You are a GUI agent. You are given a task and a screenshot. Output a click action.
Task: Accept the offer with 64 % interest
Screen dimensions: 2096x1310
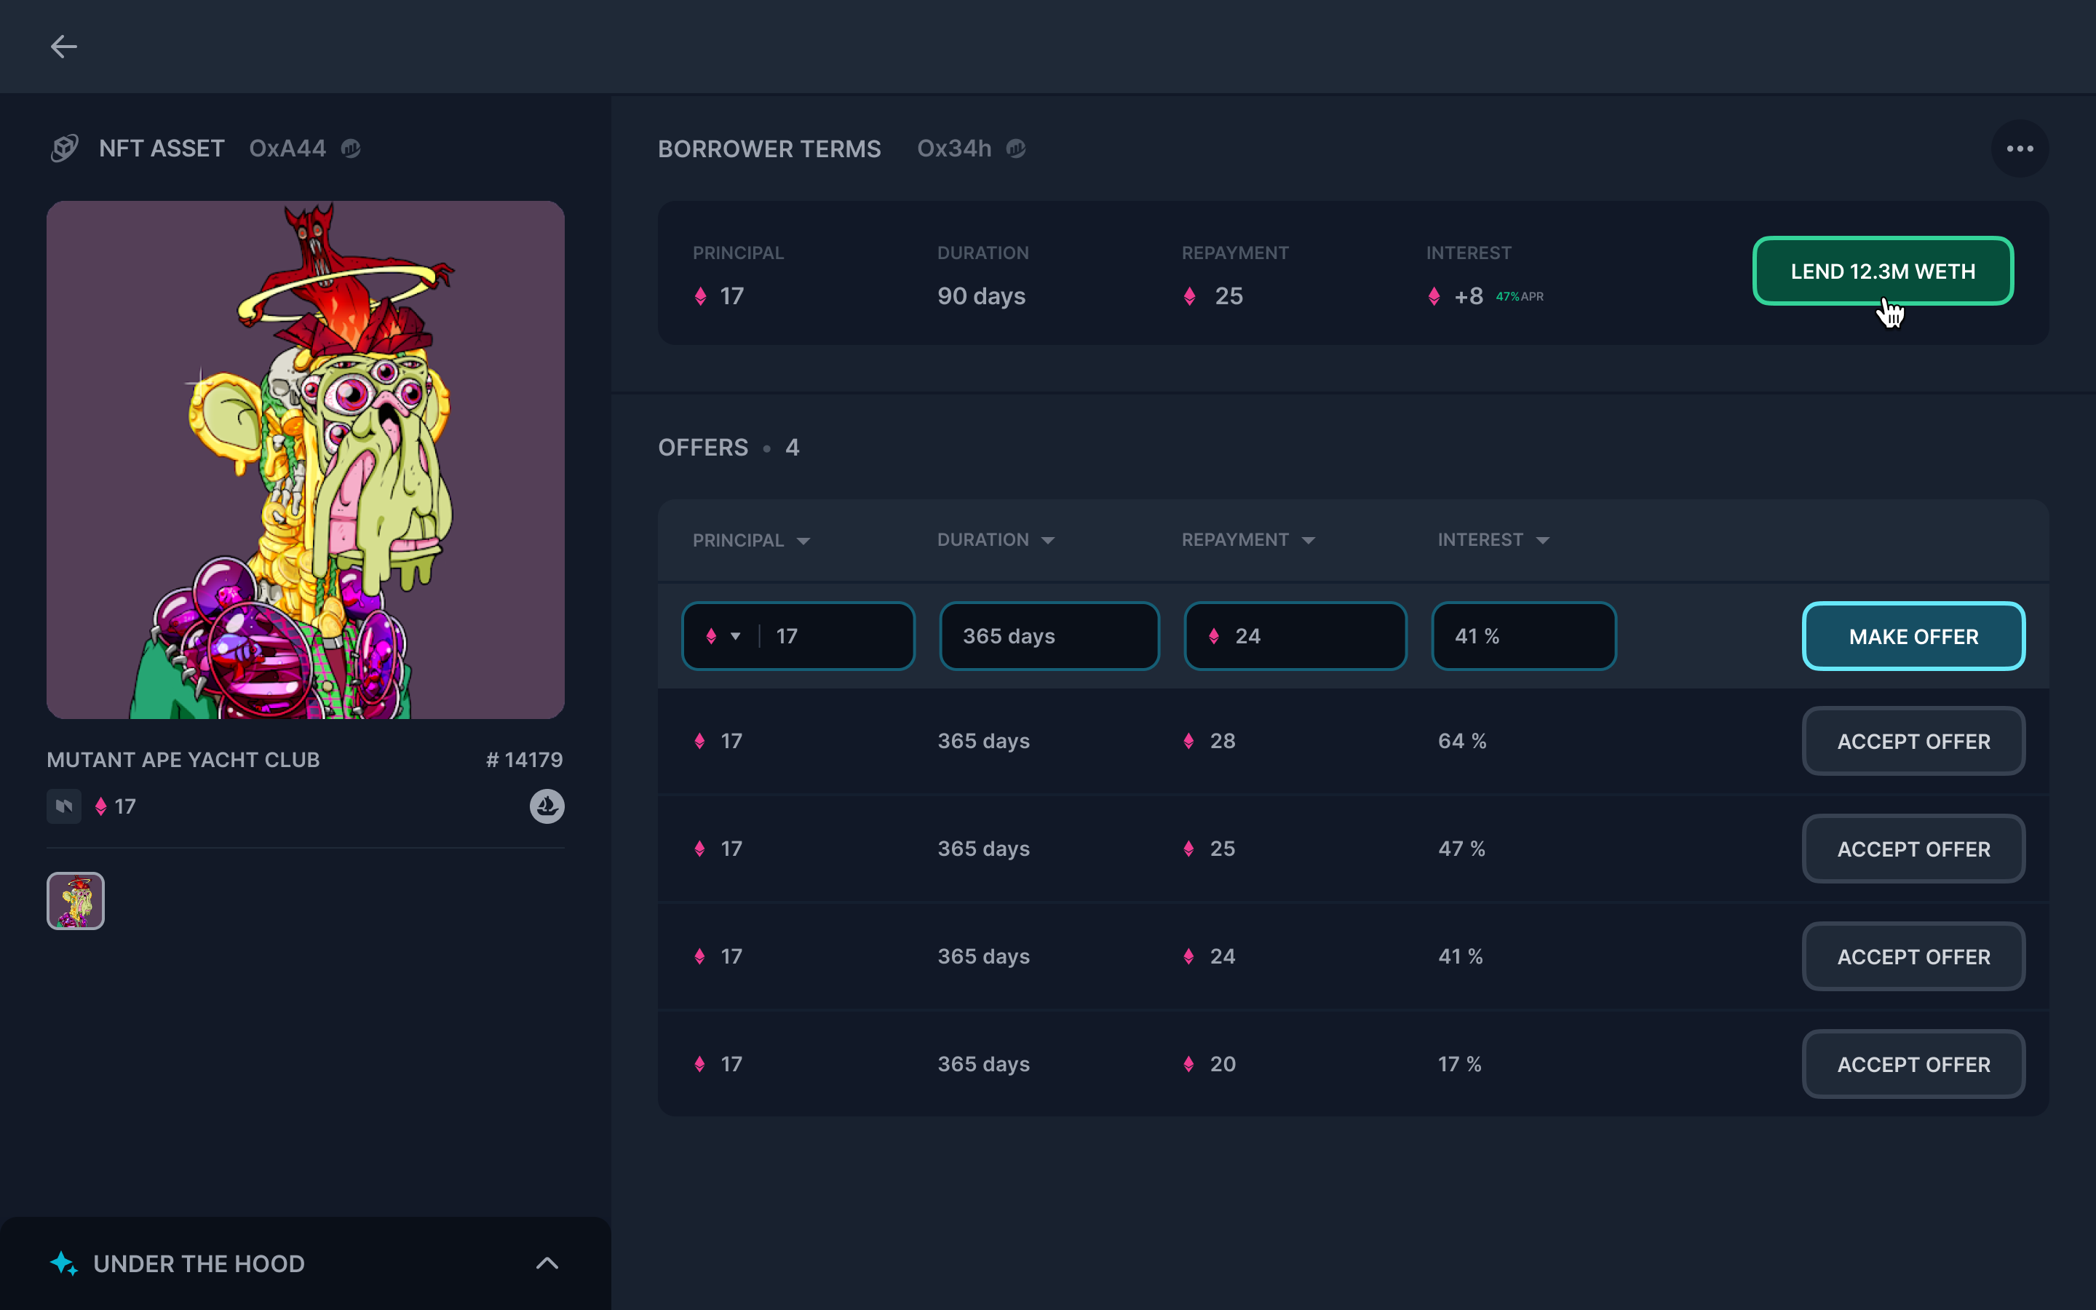[x=1913, y=742]
